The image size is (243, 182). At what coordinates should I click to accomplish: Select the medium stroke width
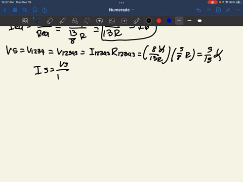pos(189,21)
